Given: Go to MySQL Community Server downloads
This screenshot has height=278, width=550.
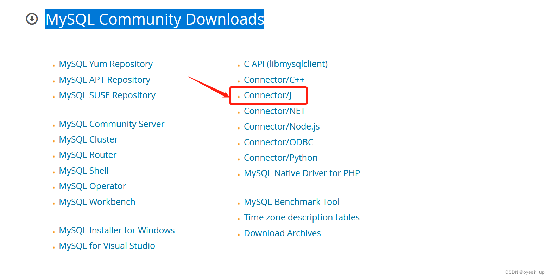Looking at the screenshot, I should click(112, 124).
